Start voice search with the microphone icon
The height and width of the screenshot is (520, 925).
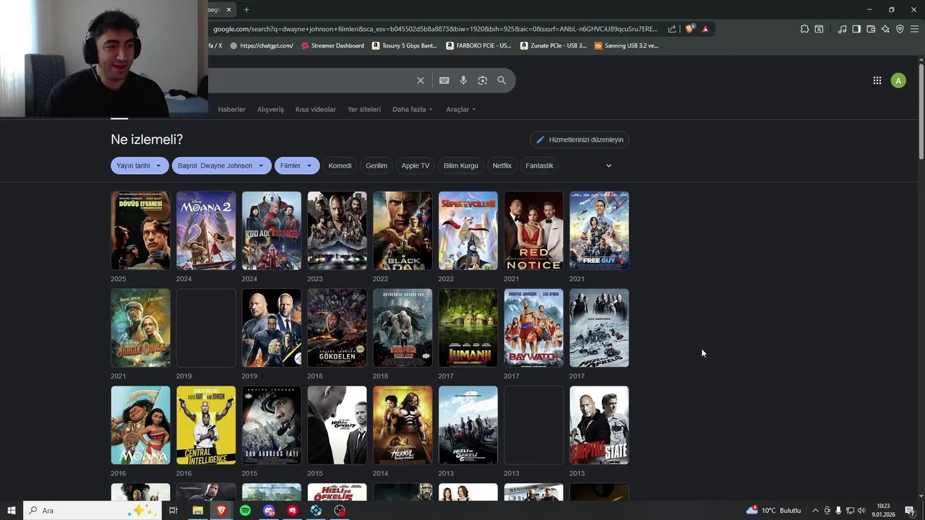(463, 80)
